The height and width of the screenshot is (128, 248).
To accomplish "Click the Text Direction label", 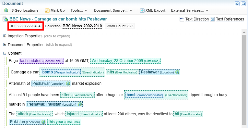I will point(197,19).
